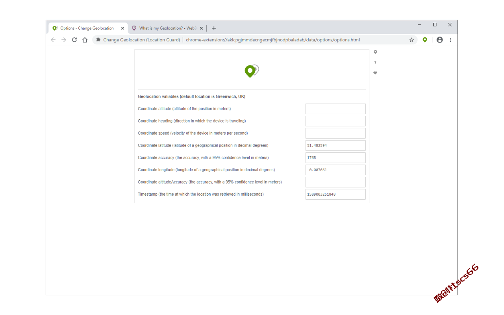Click the Coordinate speed input field
The image size is (504, 315).
335,133
